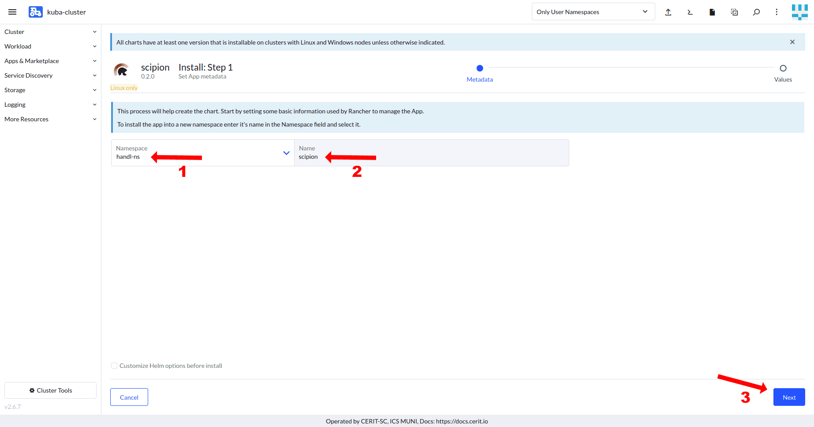Viewport: 814px width, 427px height.
Task: Expand Apps & Marketplace in sidebar
Action: (x=50, y=61)
